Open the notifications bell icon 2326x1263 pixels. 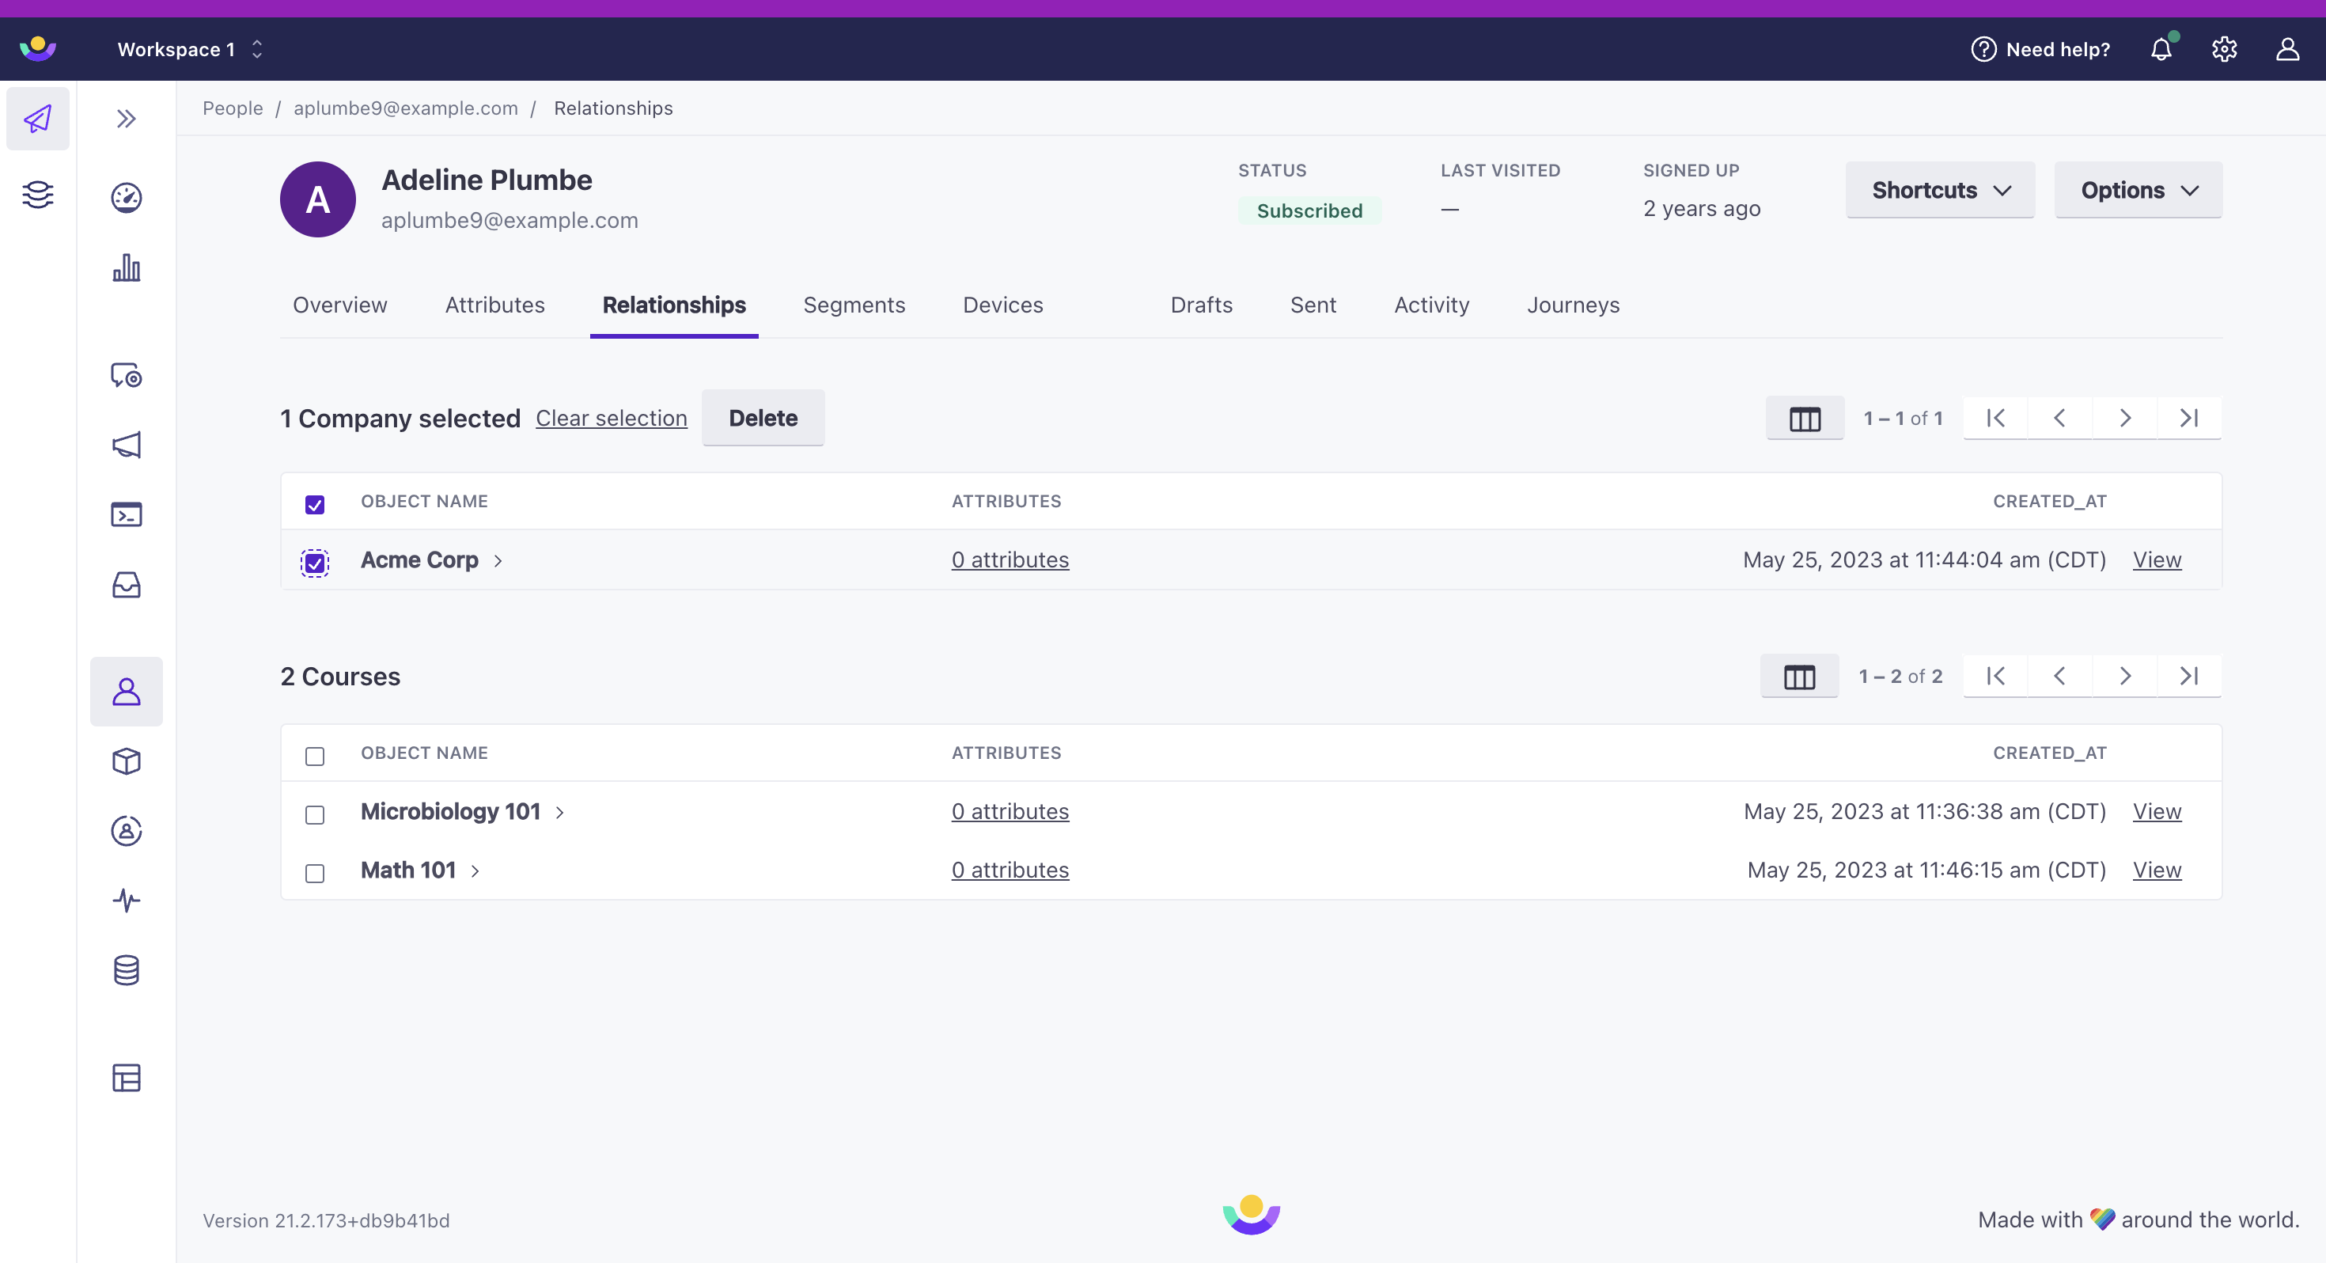(2161, 49)
